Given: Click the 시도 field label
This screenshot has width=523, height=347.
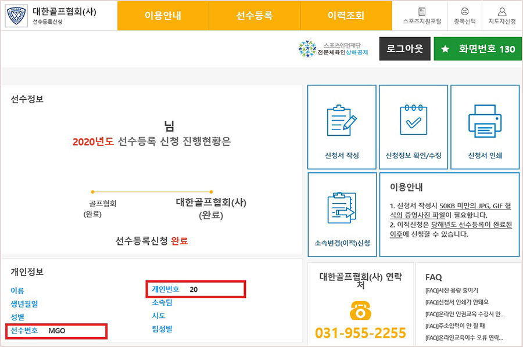Looking at the screenshot, I should [159, 316].
